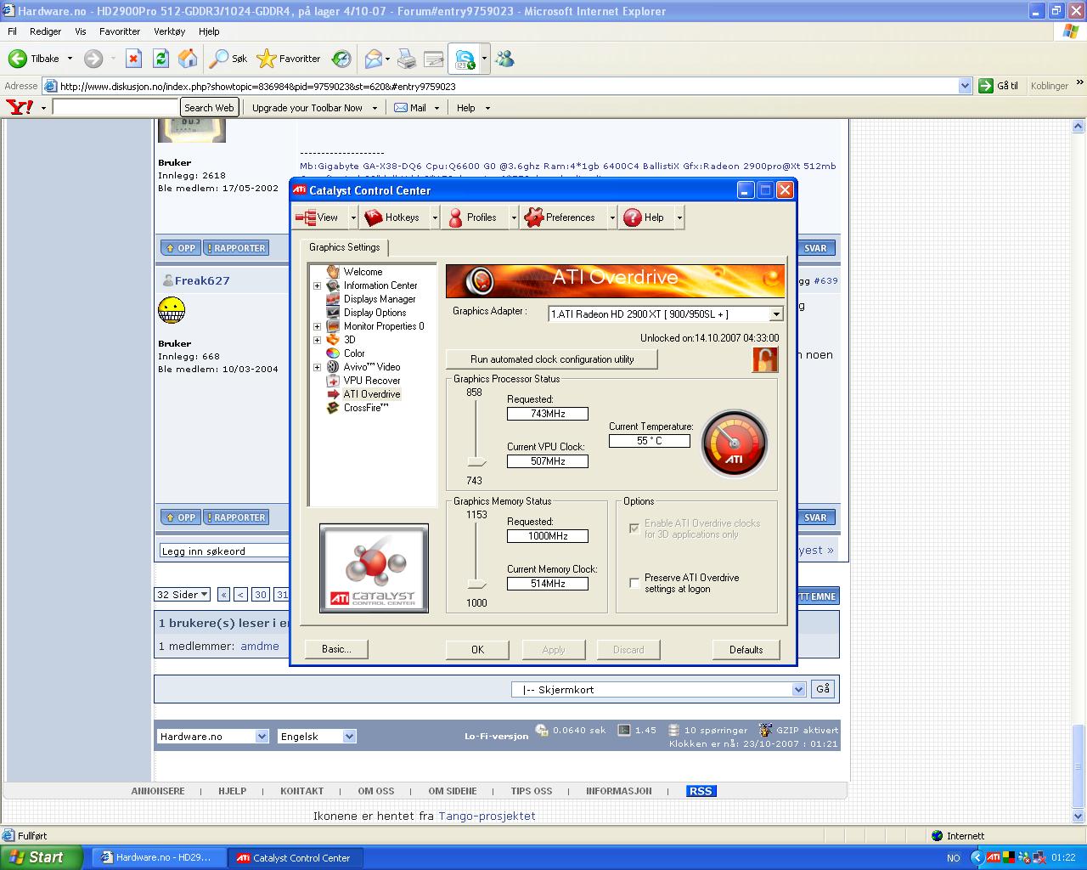Click the IE Mail envelope icon
1087x870 pixels.
(373, 59)
